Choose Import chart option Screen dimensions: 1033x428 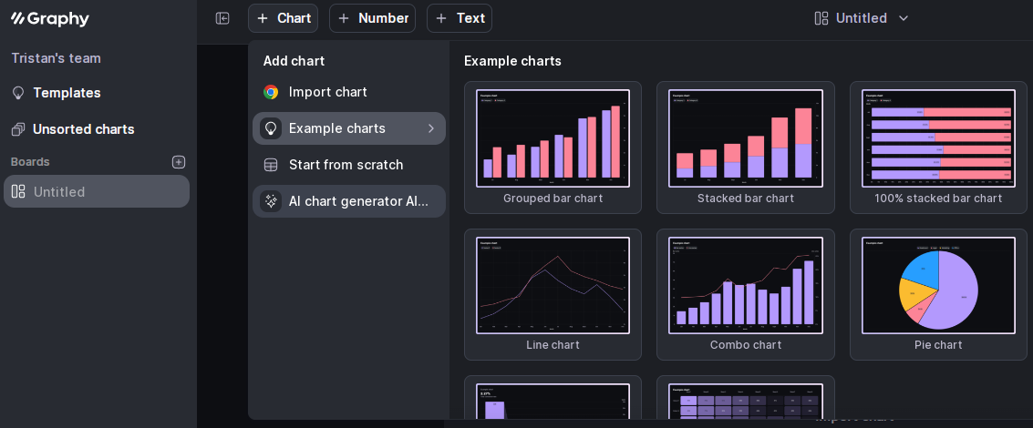pyautogui.click(x=349, y=92)
